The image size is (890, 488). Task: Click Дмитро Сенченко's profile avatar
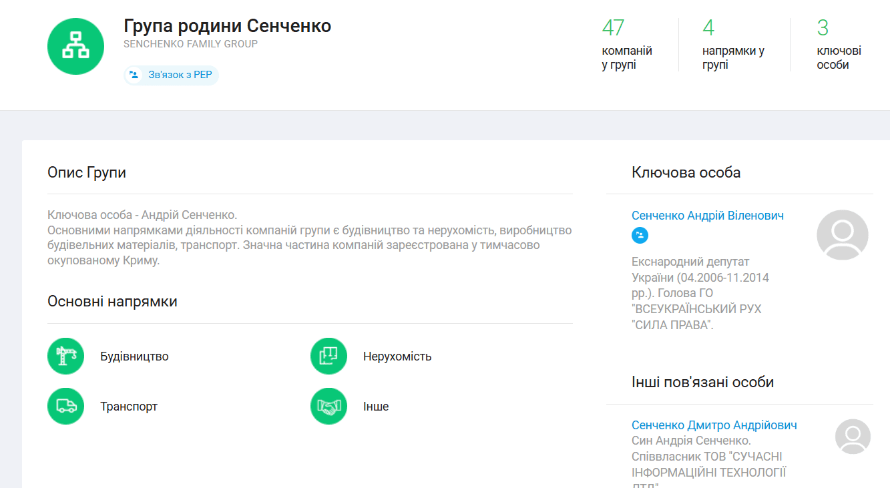(x=853, y=437)
